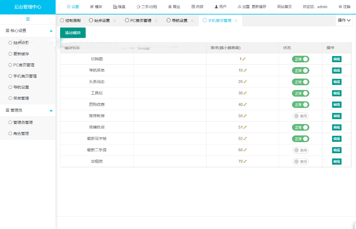Click the pencil icon beside sort value 10
The width and height of the screenshot is (356, 229).
[245, 70]
